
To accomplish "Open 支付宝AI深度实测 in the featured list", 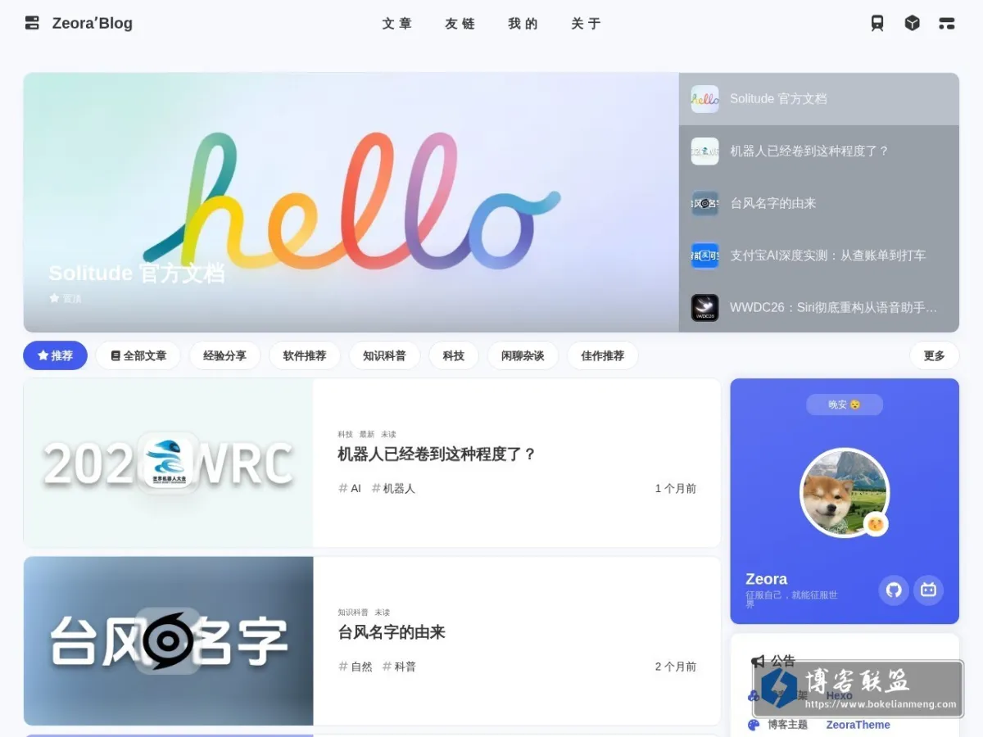I will tap(819, 255).
